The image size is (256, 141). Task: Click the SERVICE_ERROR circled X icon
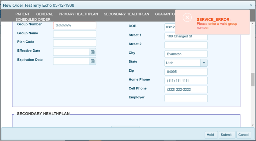pyautogui.click(x=187, y=17)
